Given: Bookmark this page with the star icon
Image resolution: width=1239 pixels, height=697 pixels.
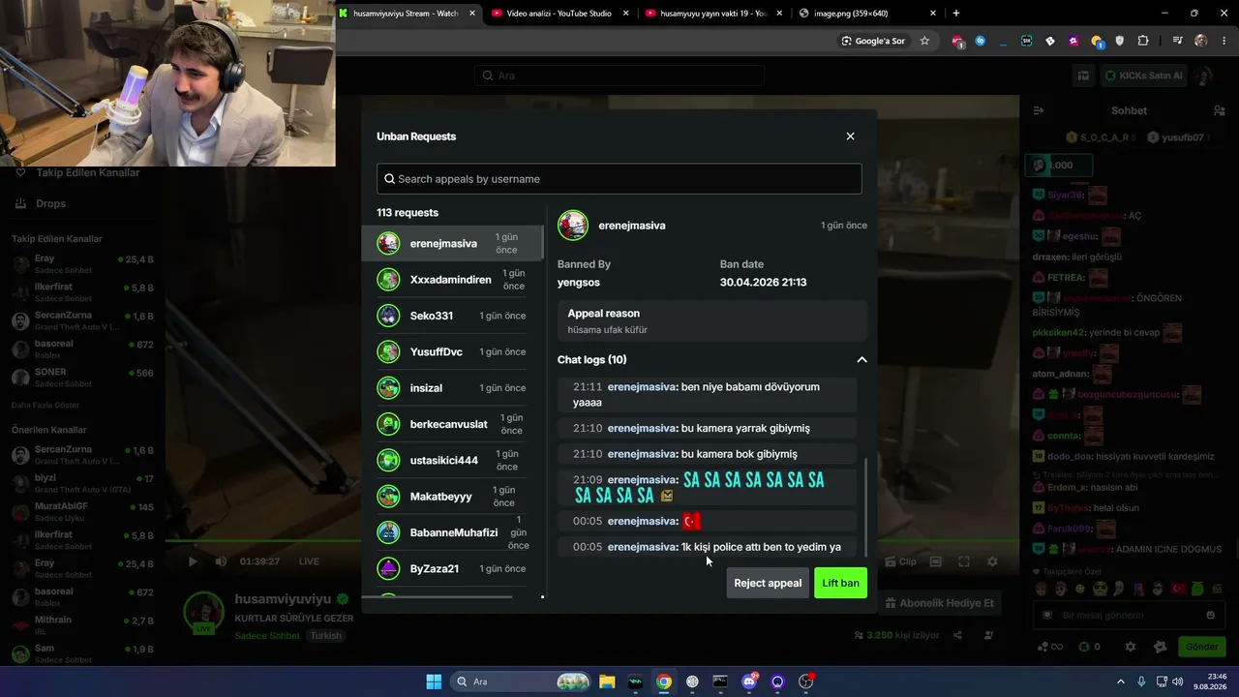Looking at the screenshot, I should click(x=924, y=41).
